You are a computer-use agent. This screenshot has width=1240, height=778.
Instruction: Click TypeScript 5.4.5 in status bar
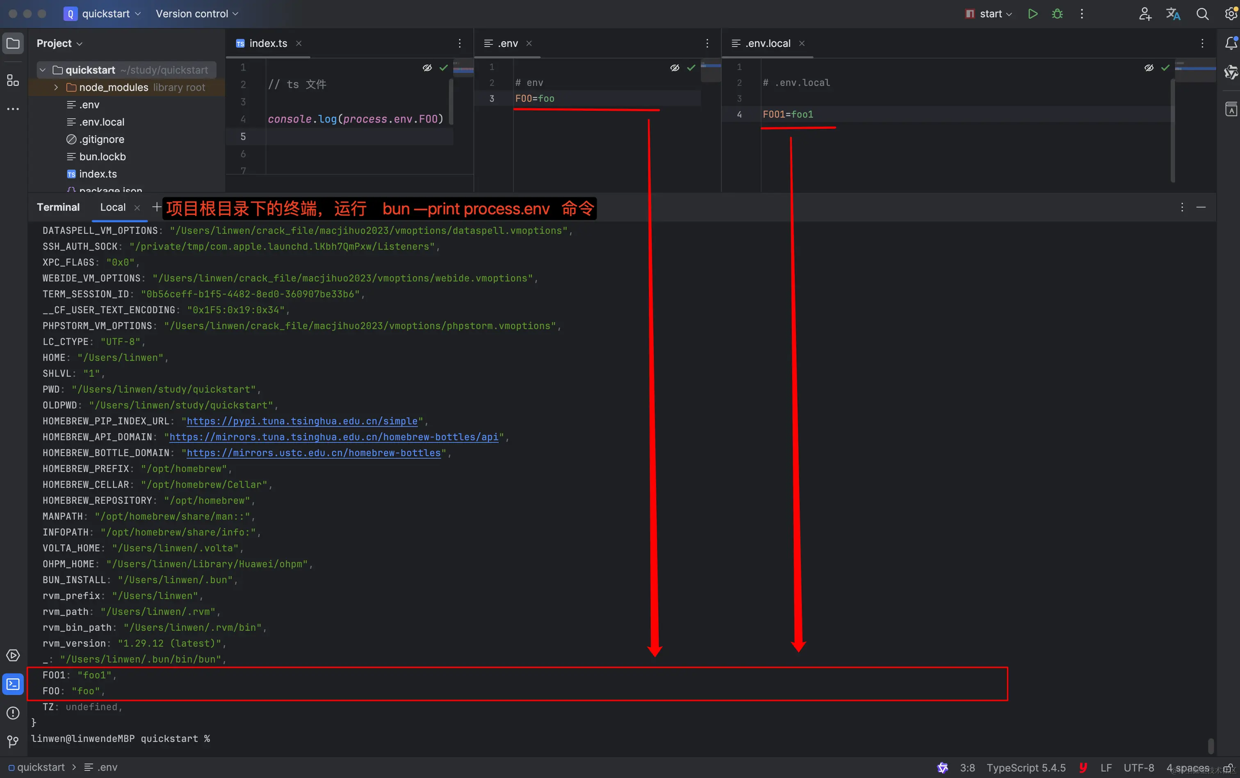(1026, 767)
